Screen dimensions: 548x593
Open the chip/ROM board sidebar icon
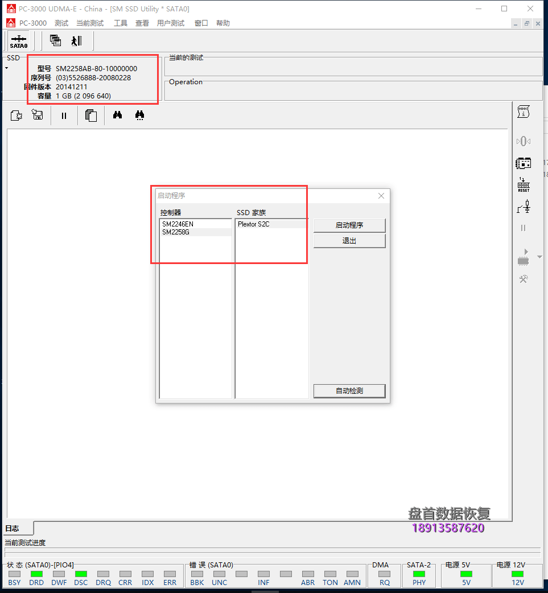pyautogui.click(x=524, y=163)
